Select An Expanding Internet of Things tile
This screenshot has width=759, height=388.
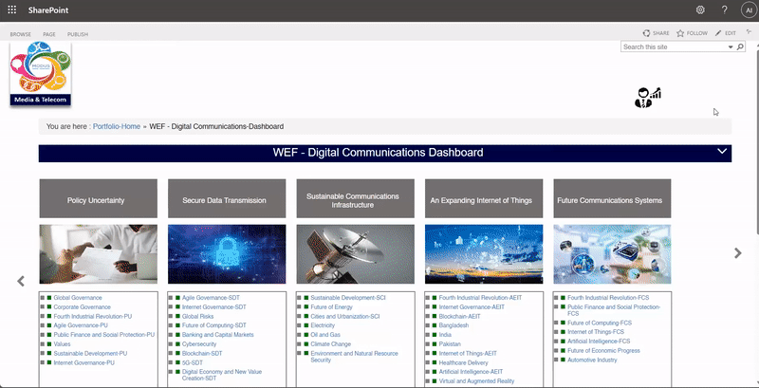pyautogui.click(x=484, y=198)
